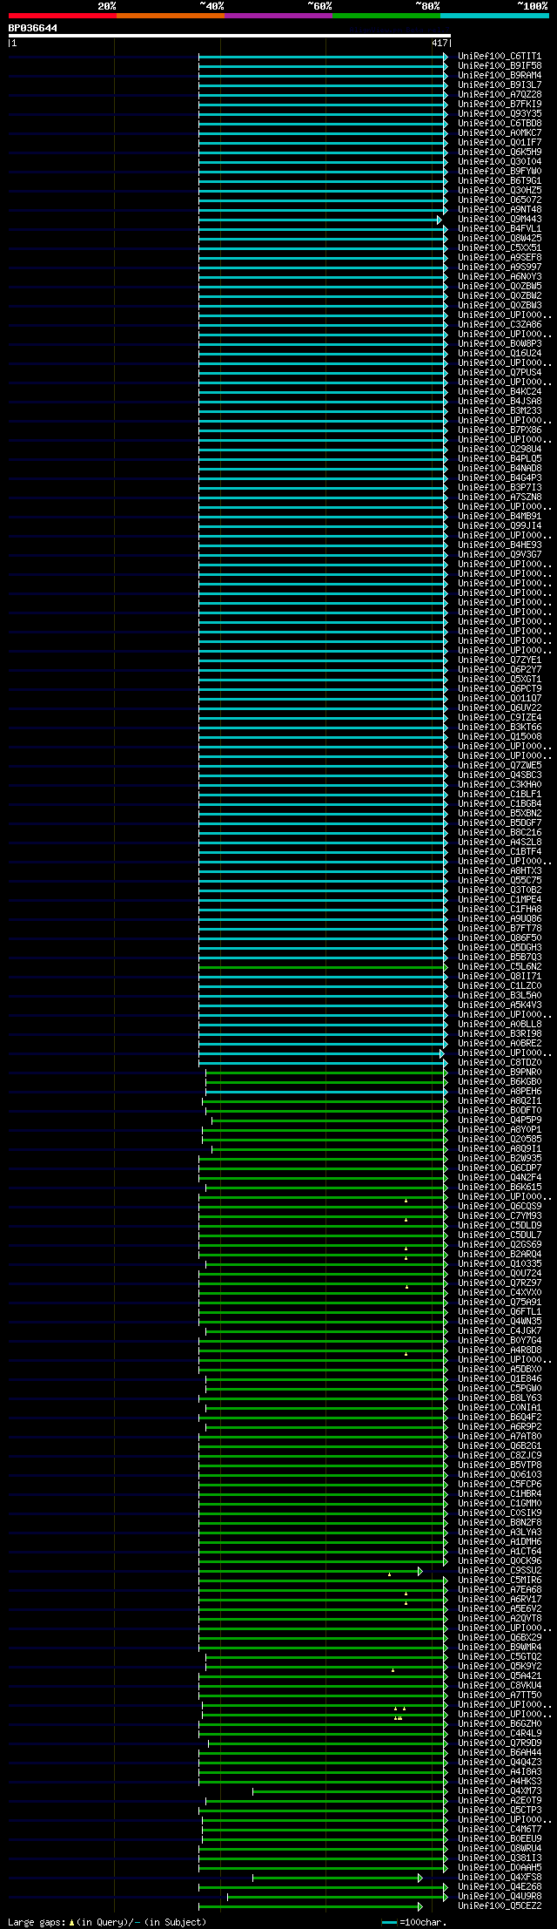The width and height of the screenshot is (557, 1929).
Task: Open hit UniRef100_Q93Y35
Action: (500, 113)
